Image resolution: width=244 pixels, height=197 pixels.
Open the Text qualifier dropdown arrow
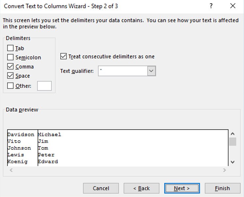pos(151,71)
